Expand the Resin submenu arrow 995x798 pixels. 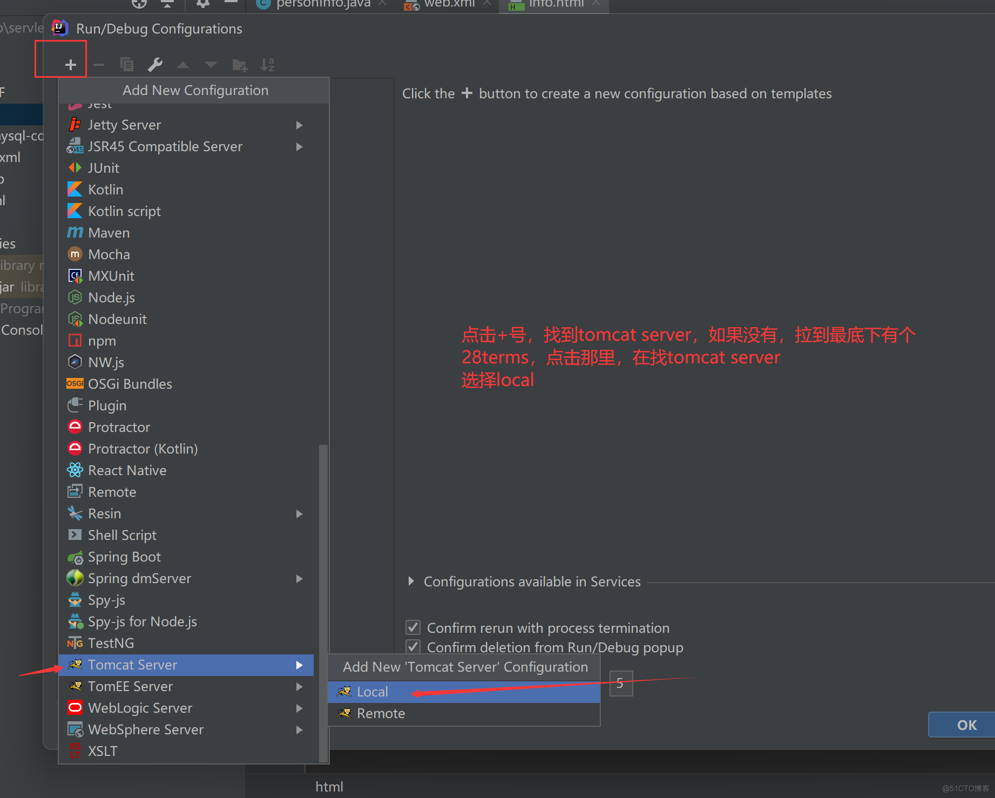pyautogui.click(x=300, y=514)
